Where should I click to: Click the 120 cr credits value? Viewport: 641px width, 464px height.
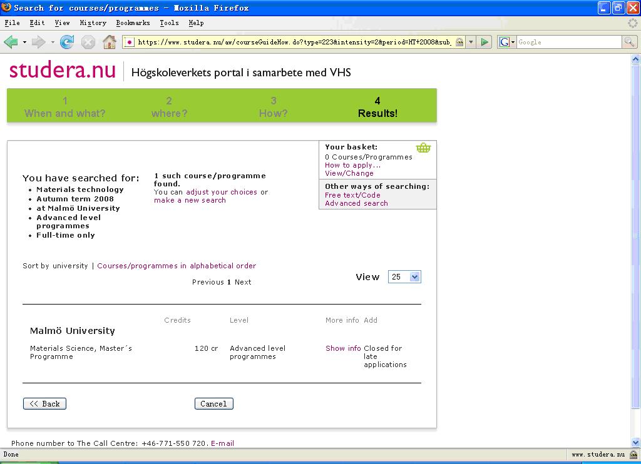[x=207, y=348]
